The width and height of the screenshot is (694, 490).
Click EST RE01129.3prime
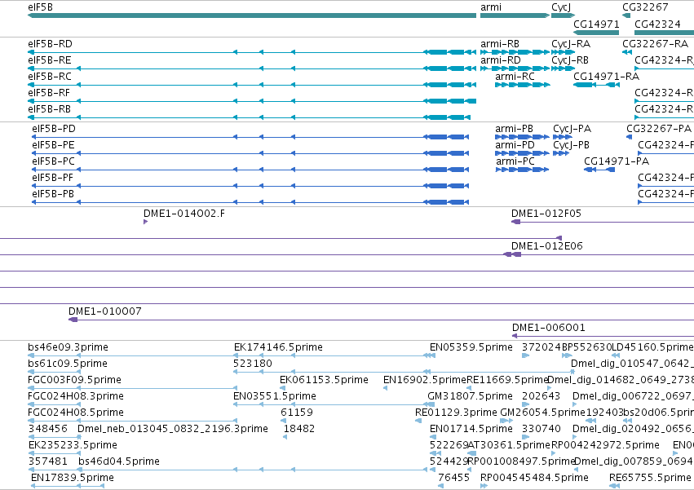tap(456, 413)
